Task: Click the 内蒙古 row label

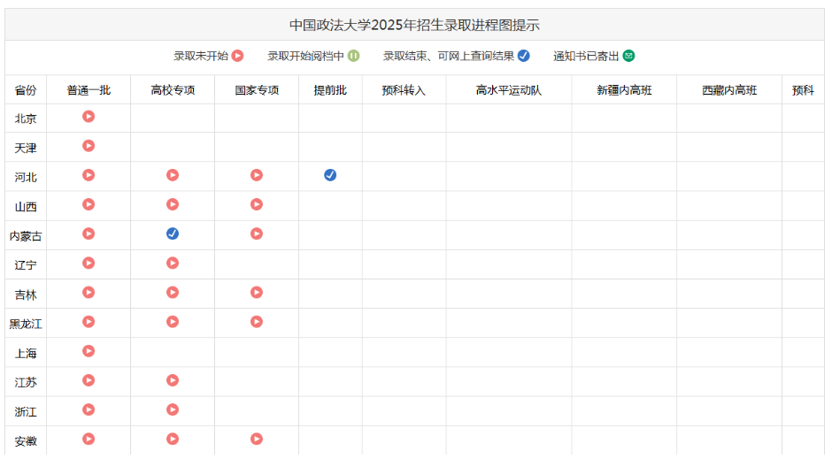Action: pos(26,236)
